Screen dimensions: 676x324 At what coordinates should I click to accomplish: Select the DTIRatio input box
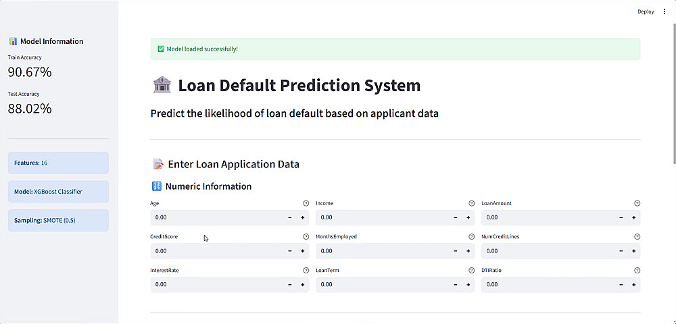click(548, 284)
